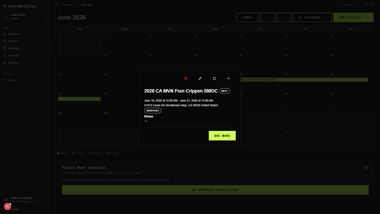Image resolution: width=380 pixels, height=214 pixels.
Task: Go to previous month with left chevron
Action: click(x=267, y=17)
